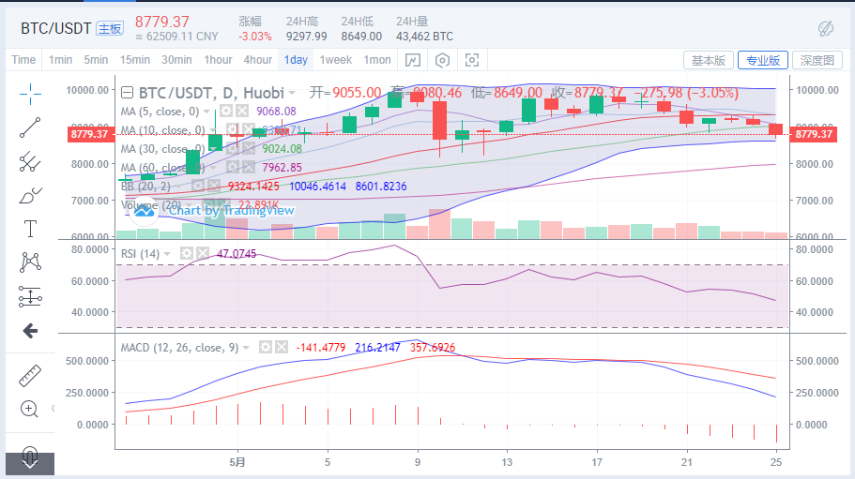Click the RSI value 47.0745
The height and width of the screenshot is (479, 855).
tap(237, 254)
